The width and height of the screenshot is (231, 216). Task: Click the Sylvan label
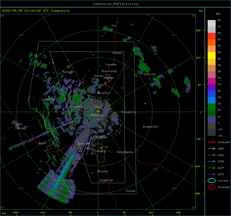tap(98, 76)
